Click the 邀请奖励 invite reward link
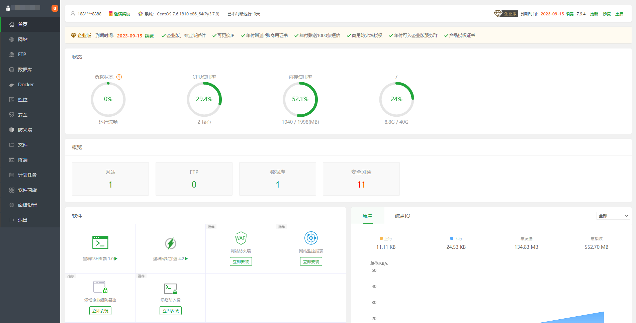636x323 pixels. (x=122, y=14)
